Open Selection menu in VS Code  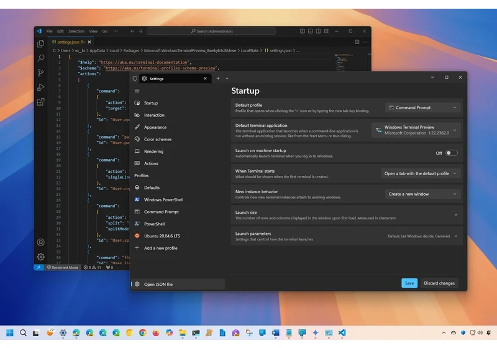click(x=76, y=31)
